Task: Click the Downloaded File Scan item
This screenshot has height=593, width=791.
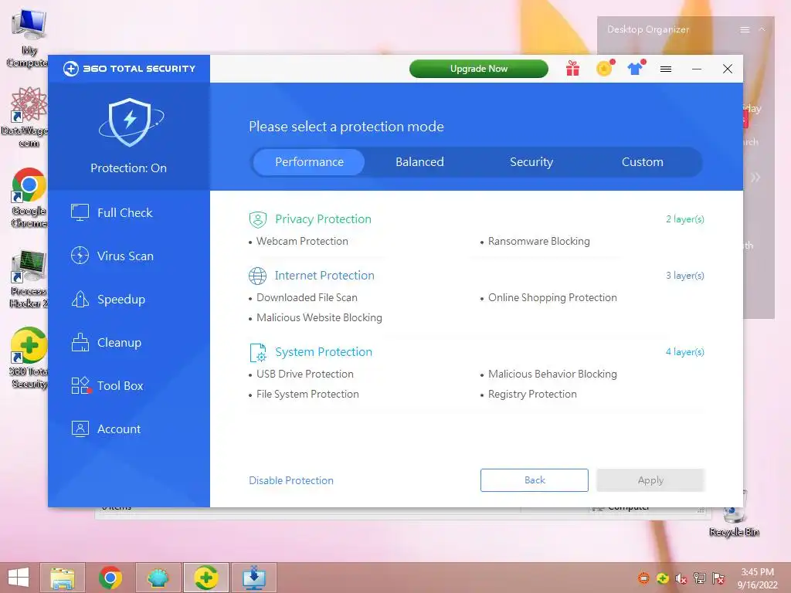Action: (307, 297)
